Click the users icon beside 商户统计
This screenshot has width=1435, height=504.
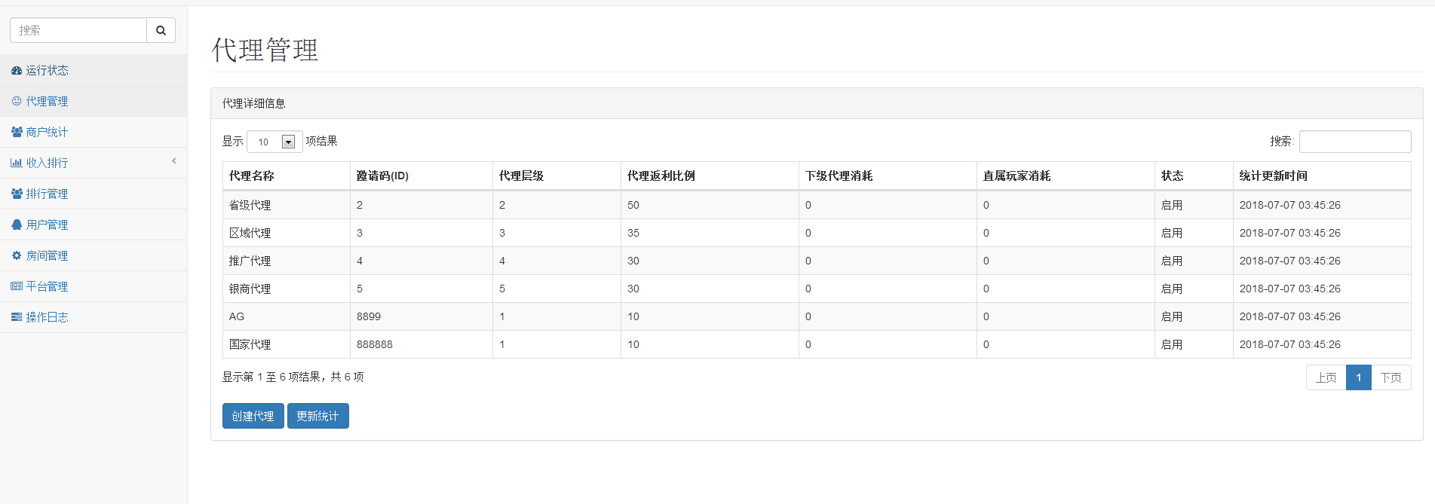[17, 132]
